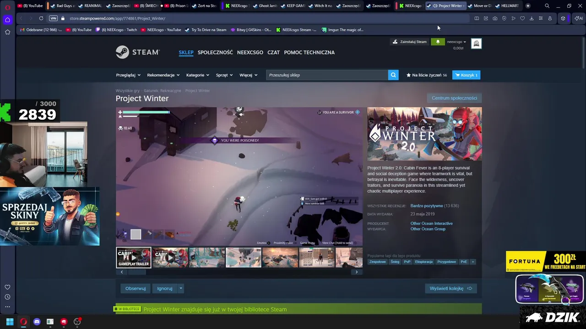Click the Gatunek: Rekreacyjne breadcrumb

click(163, 90)
